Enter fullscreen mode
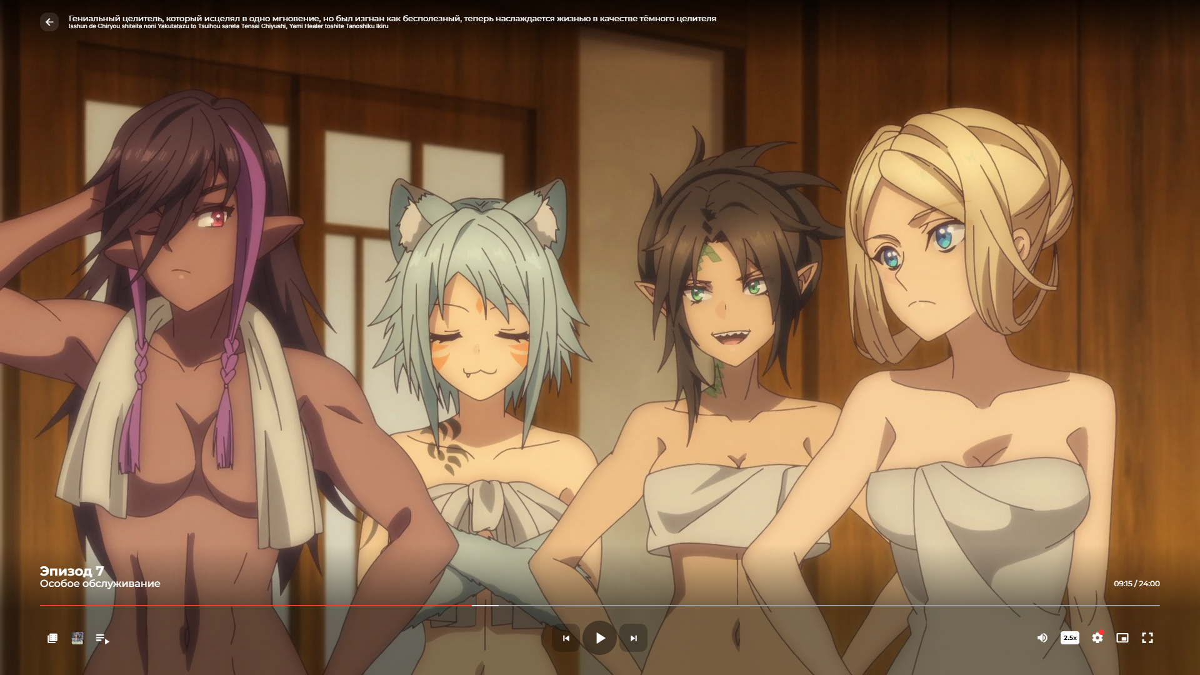This screenshot has width=1200, height=675. 1147,637
